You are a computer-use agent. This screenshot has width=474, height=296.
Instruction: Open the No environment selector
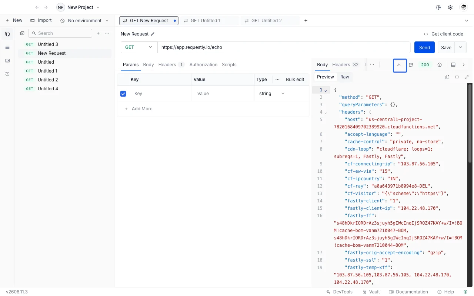[x=85, y=21]
